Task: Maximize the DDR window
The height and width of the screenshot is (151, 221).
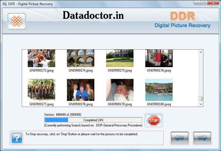Action: [x=204, y=3]
